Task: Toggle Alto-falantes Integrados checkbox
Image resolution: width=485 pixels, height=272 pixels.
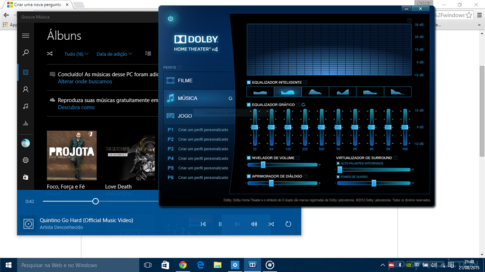Action: 338,164
